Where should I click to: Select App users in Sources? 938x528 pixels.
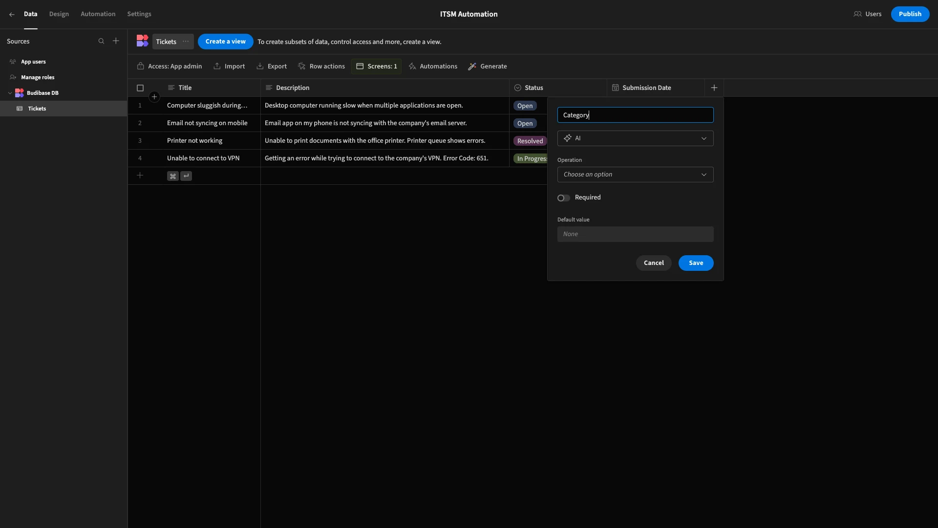[64, 62]
